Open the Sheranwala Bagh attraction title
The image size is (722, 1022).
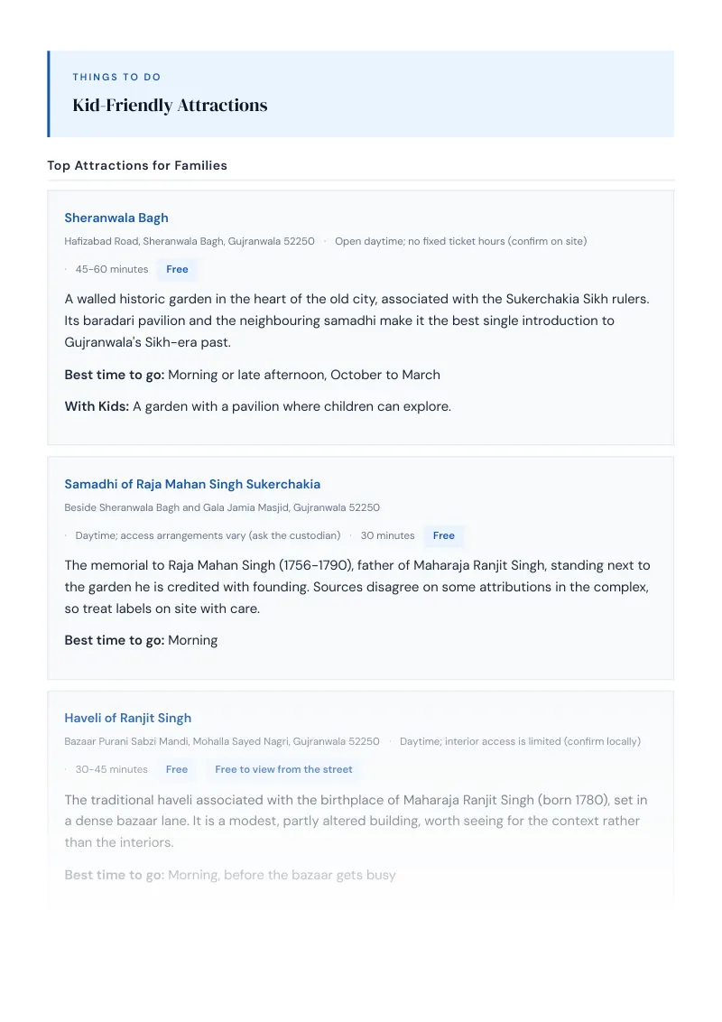pyautogui.click(x=116, y=218)
